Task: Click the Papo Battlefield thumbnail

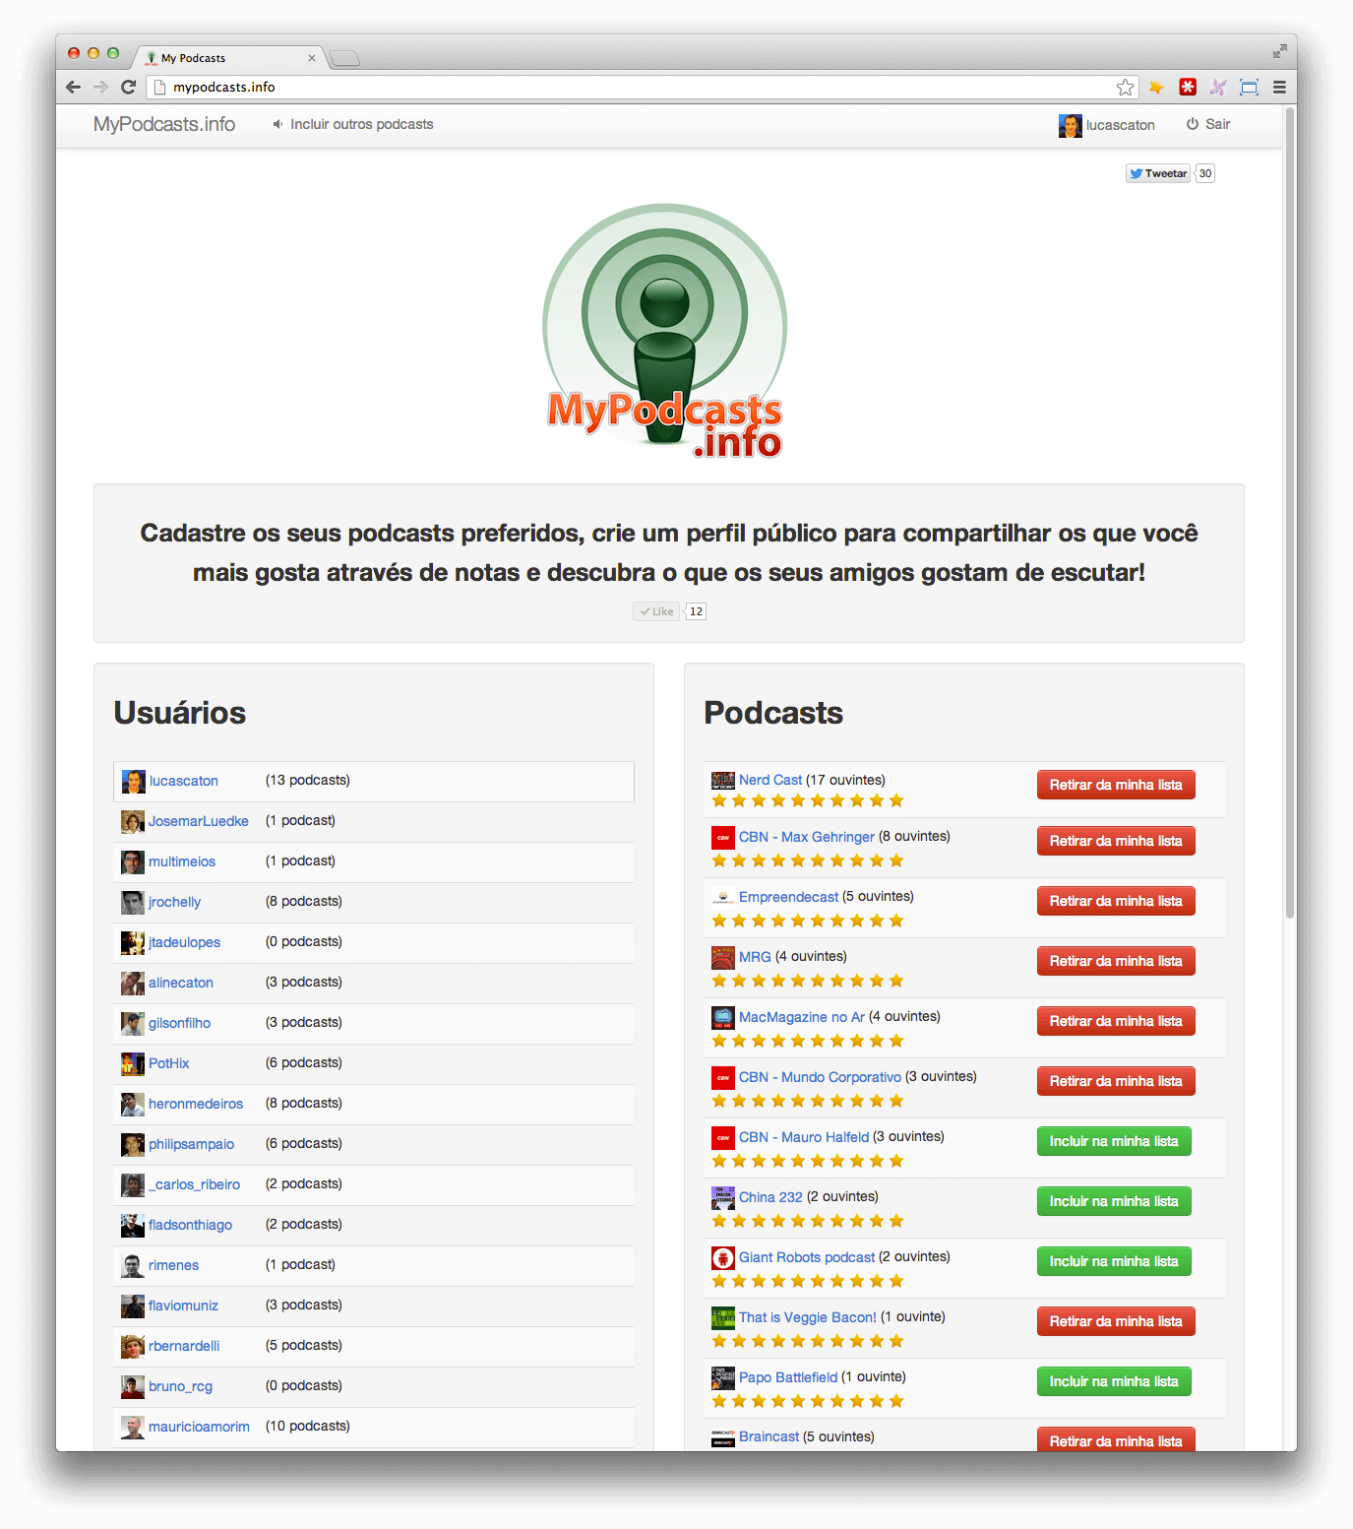Action: pos(723,1378)
